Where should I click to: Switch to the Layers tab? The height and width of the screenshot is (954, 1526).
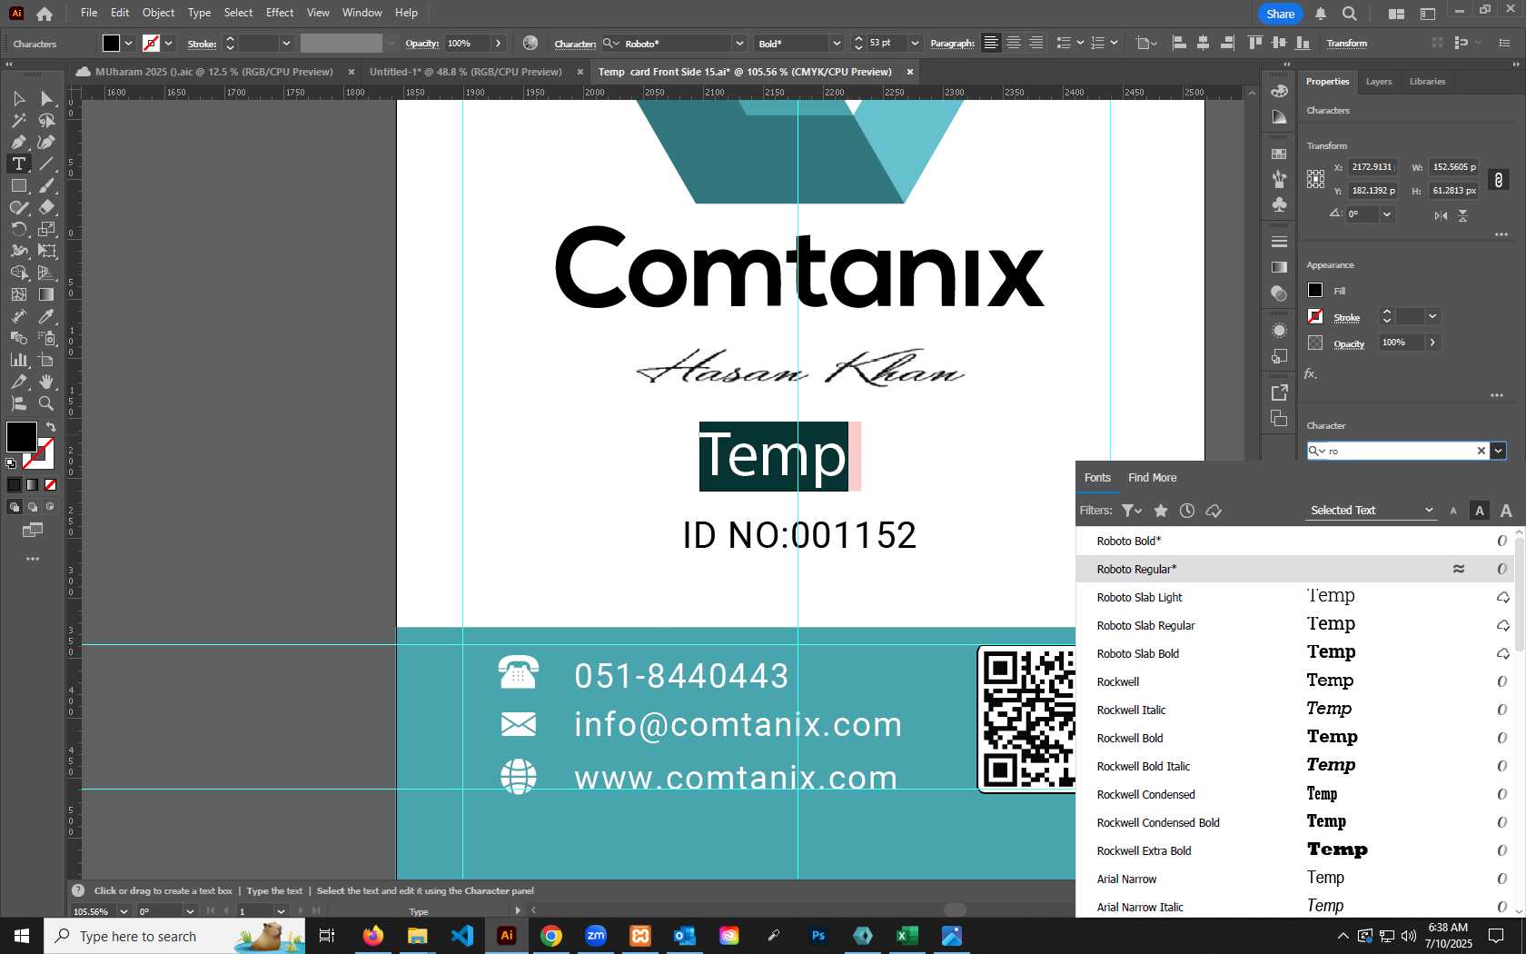[1379, 82]
